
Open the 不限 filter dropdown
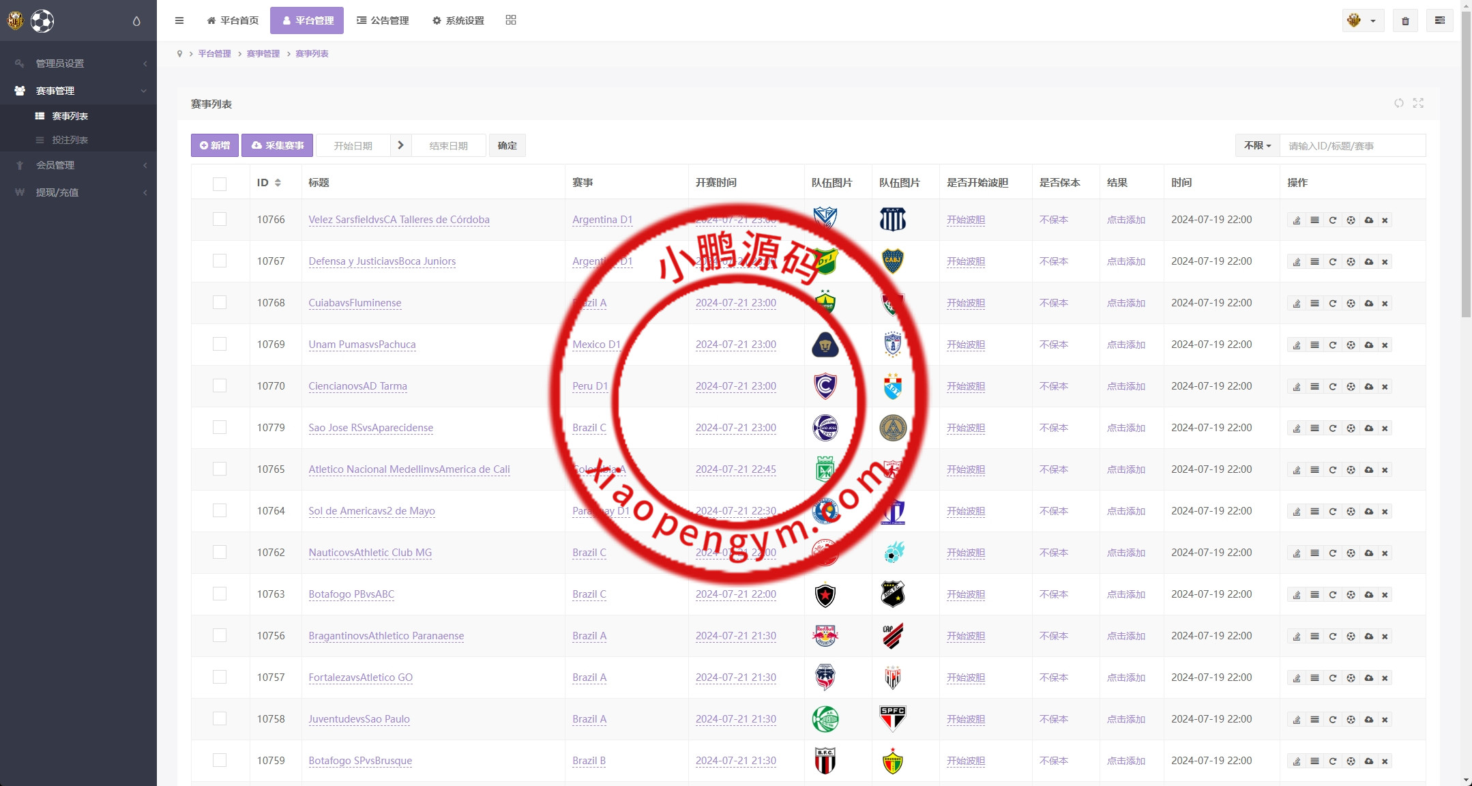(x=1257, y=146)
